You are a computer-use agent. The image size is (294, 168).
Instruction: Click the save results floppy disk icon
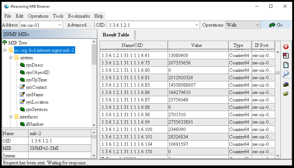click(286, 84)
